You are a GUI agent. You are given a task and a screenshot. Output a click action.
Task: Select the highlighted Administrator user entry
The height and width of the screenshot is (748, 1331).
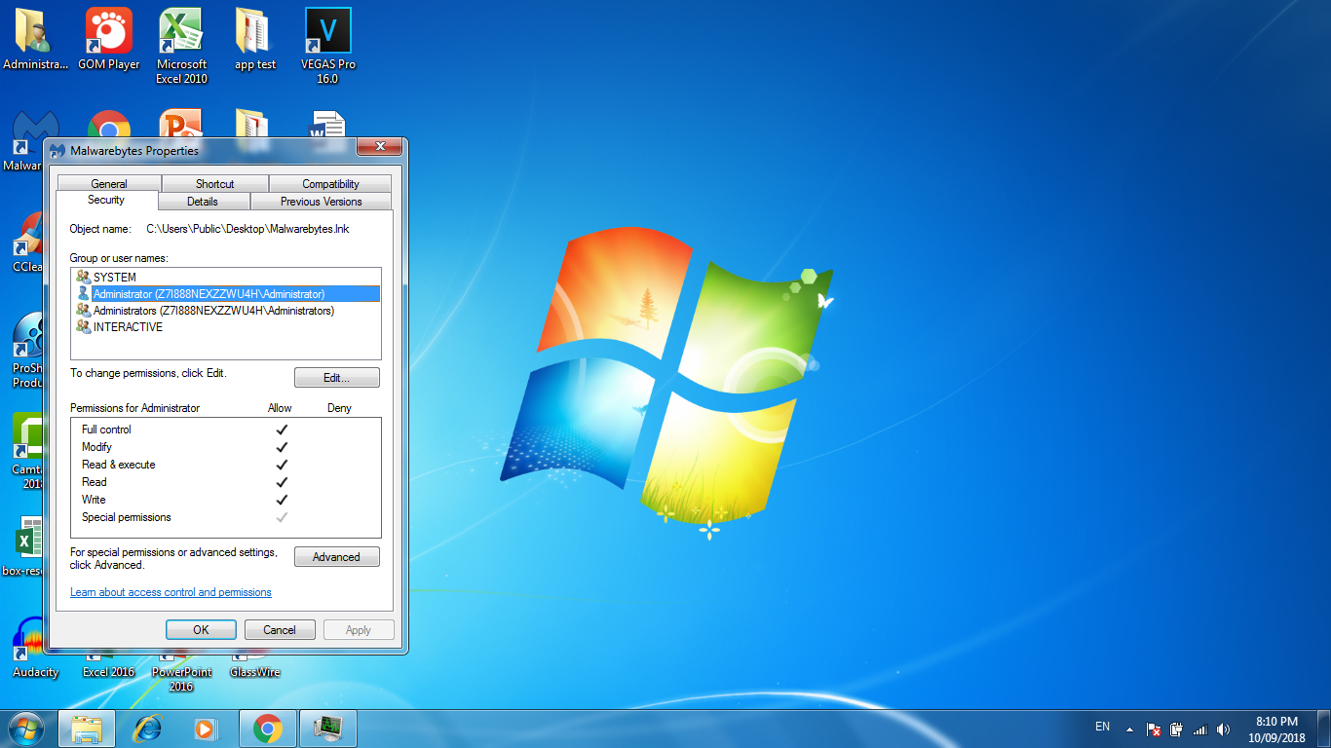click(227, 294)
